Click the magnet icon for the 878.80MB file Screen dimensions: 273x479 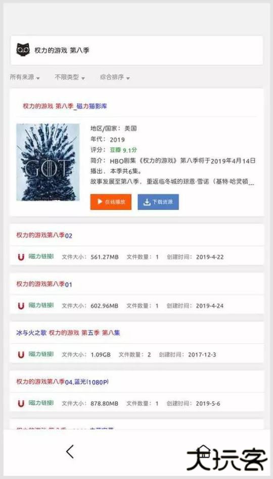pyautogui.click(x=21, y=404)
